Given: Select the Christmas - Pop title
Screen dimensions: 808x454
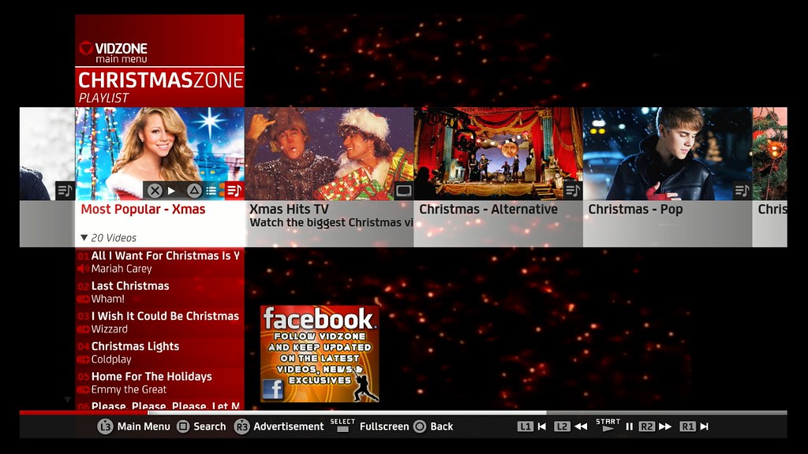Looking at the screenshot, I should 635,209.
